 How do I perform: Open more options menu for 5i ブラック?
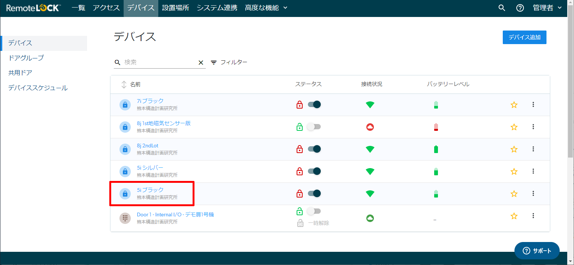tap(533, 193)
